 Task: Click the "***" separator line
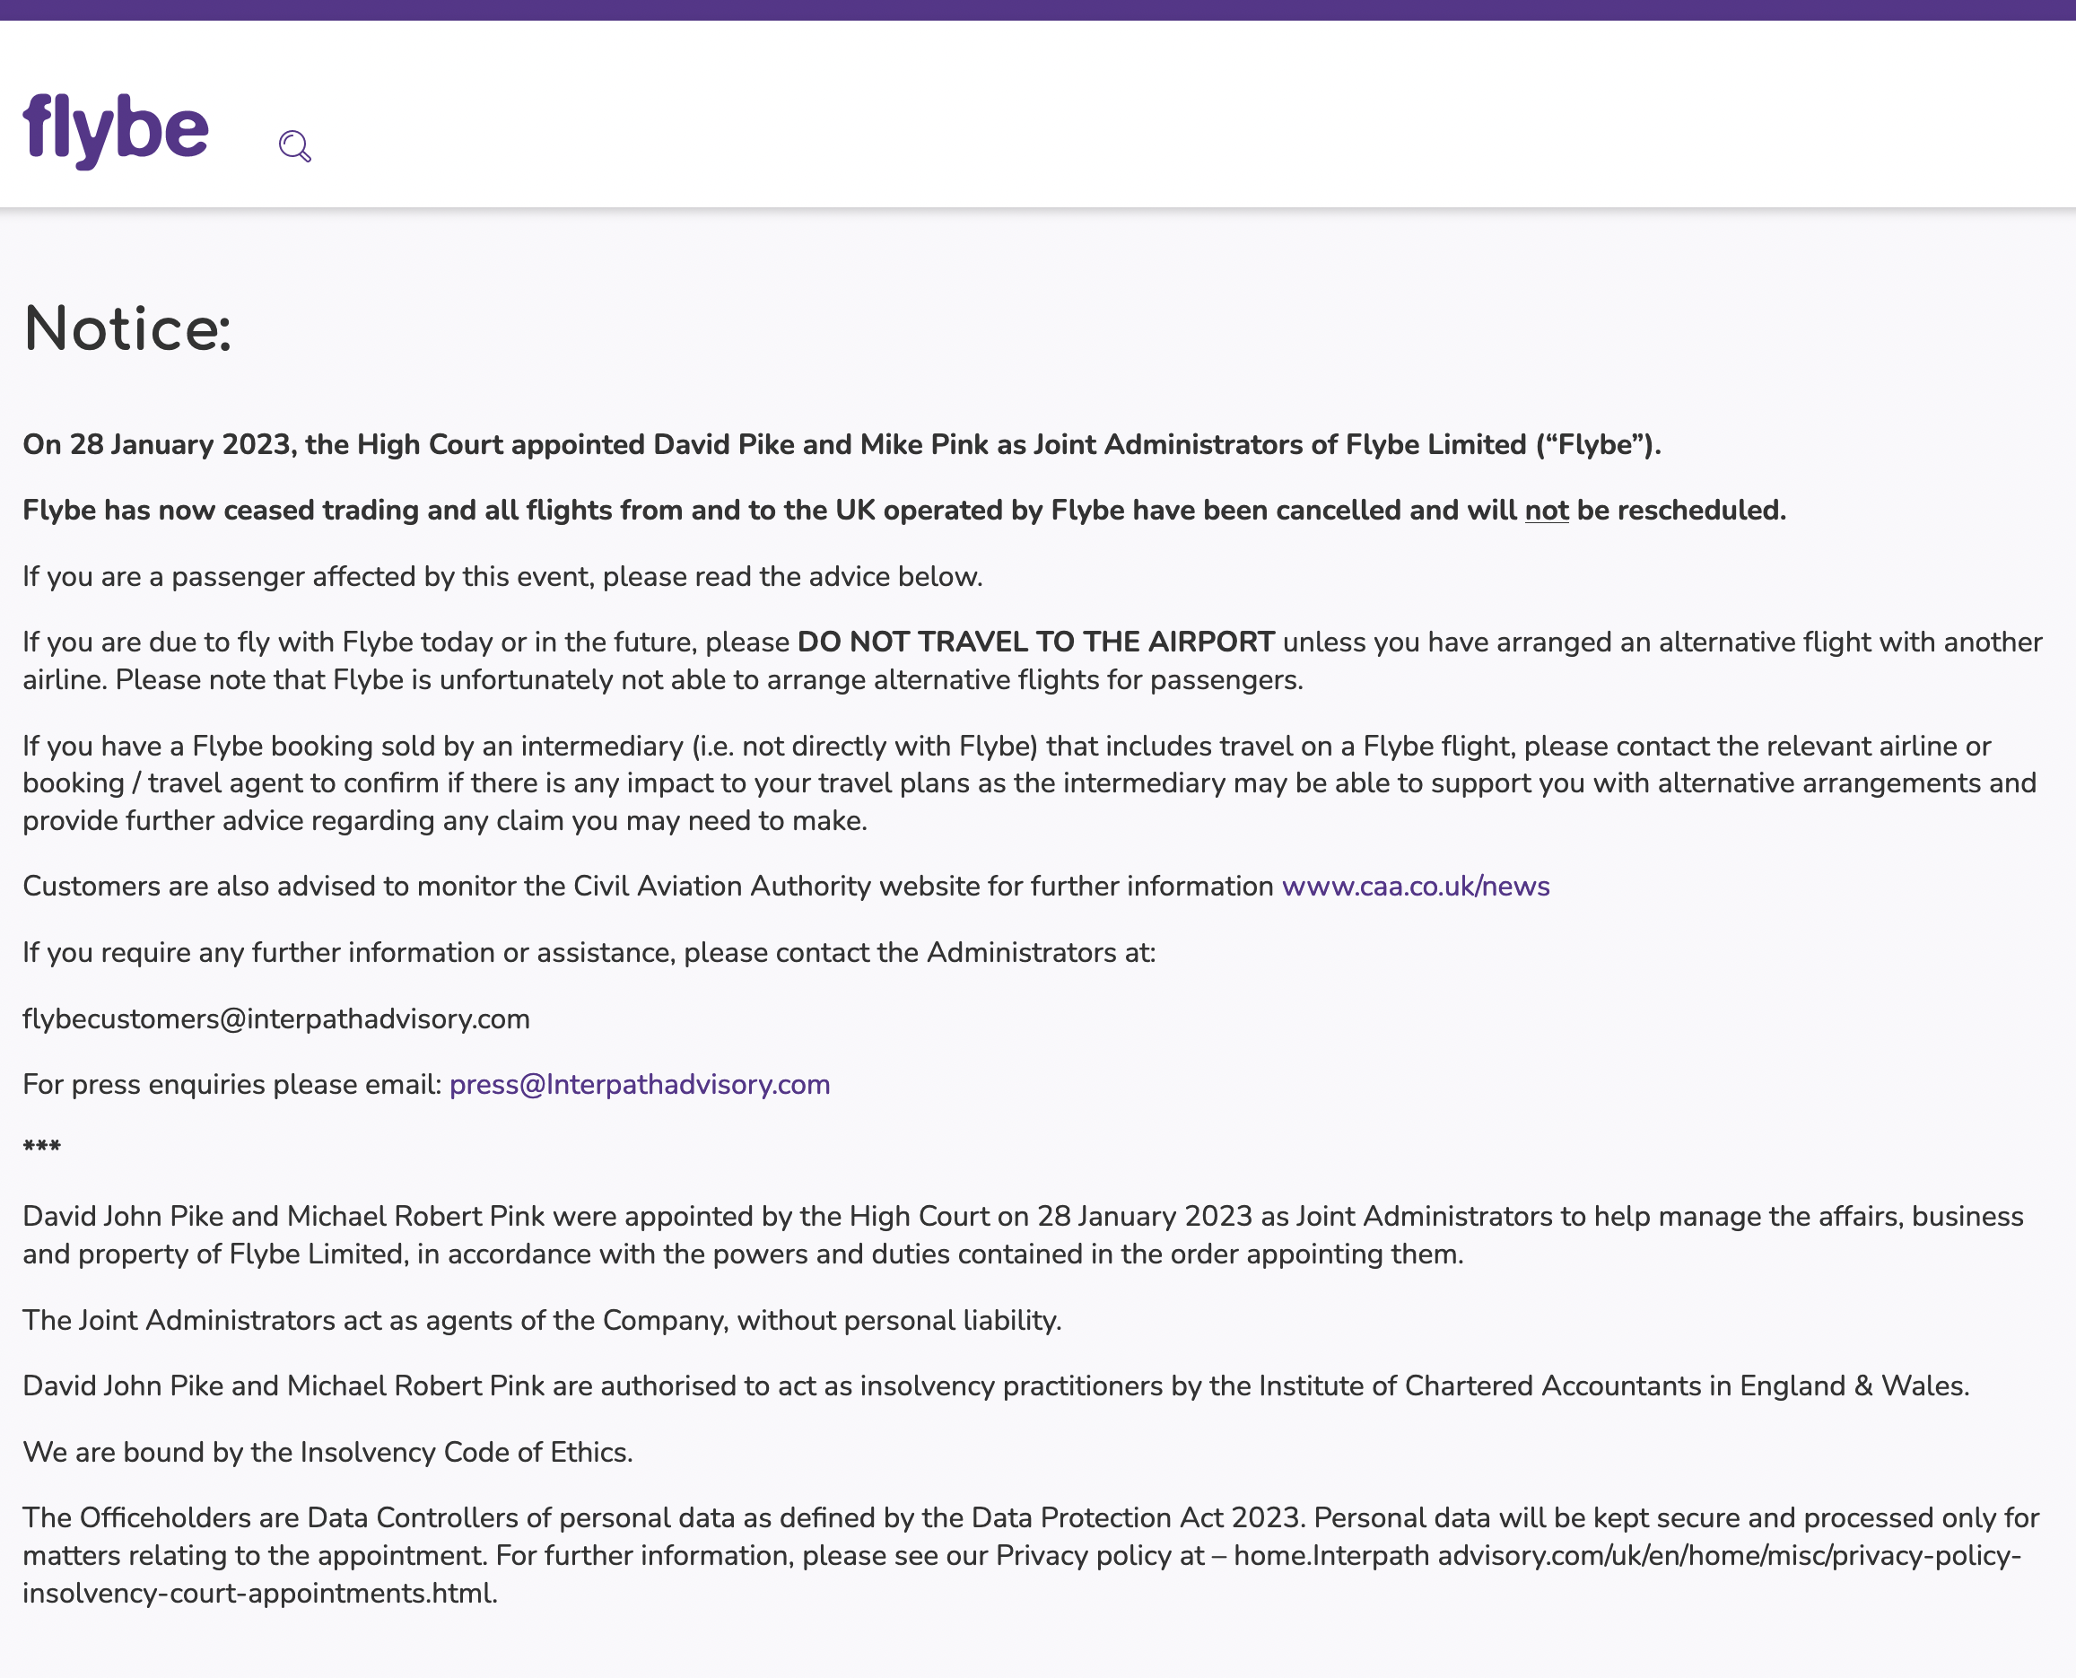pos(41,1149)
